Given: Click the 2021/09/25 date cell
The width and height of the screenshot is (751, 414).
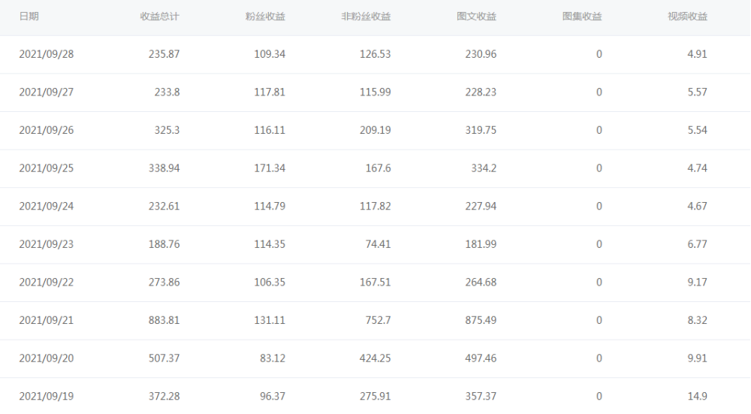Looking at the screenshot, I should tap(46, 168).
